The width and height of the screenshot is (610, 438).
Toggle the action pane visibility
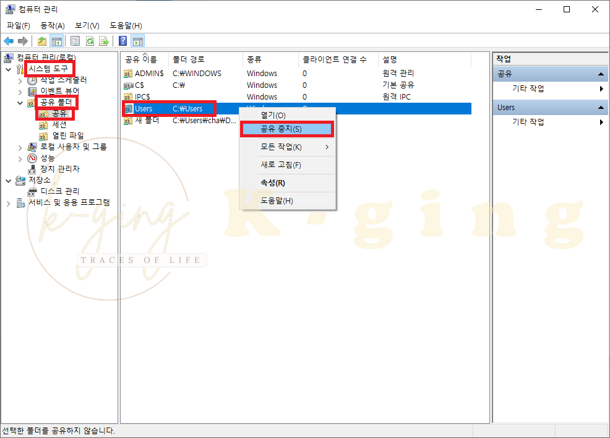tap(137, 41)
